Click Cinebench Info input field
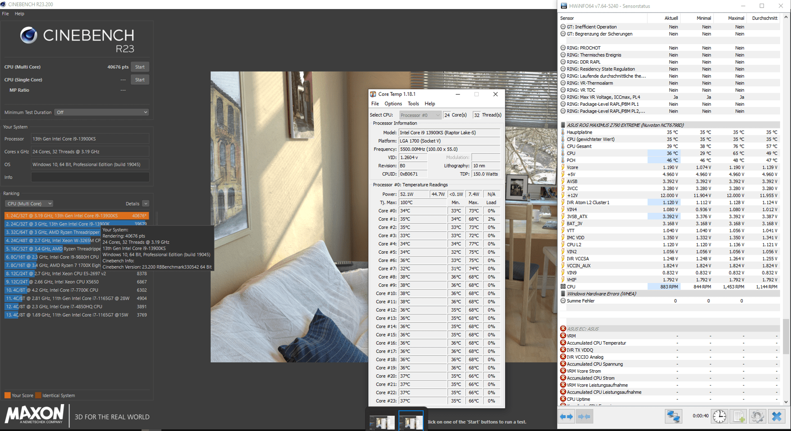Screen dimensions: 791x431 tap(90, 177)
